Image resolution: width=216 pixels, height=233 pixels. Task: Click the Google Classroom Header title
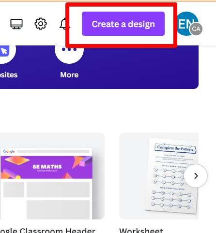coord(47,231)
